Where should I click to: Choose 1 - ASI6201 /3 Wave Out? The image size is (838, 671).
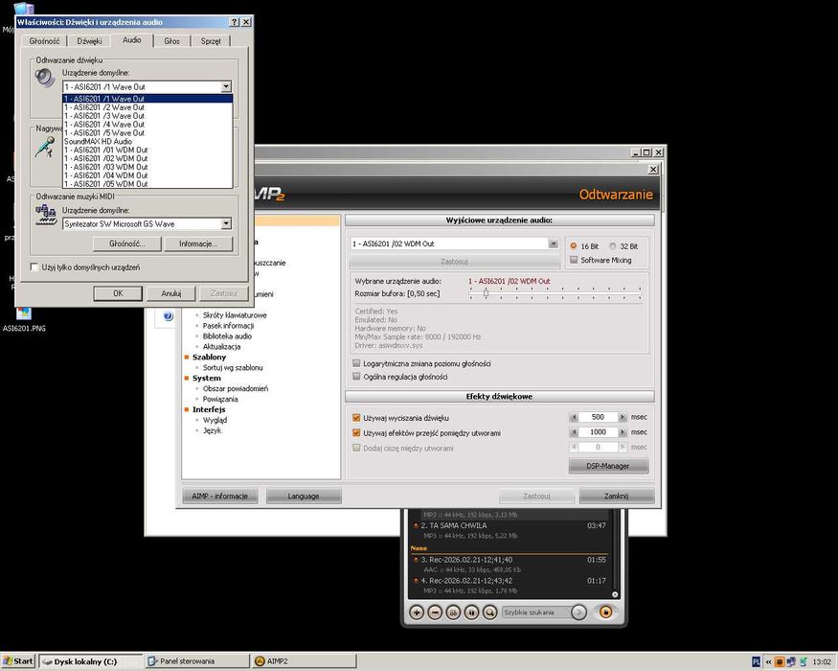(x=147, y=116)
